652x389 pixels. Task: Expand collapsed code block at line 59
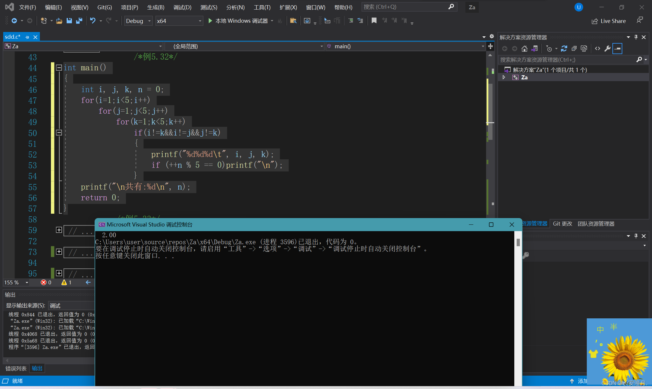point(59,230)
